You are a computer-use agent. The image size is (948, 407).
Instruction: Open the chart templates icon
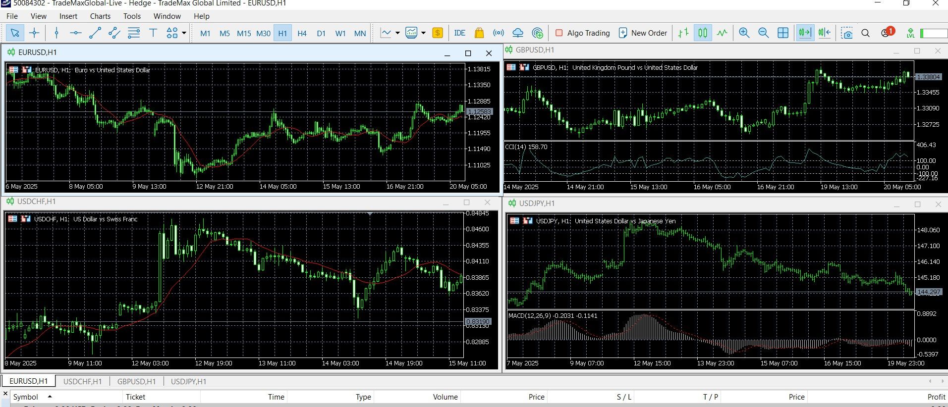411,33
